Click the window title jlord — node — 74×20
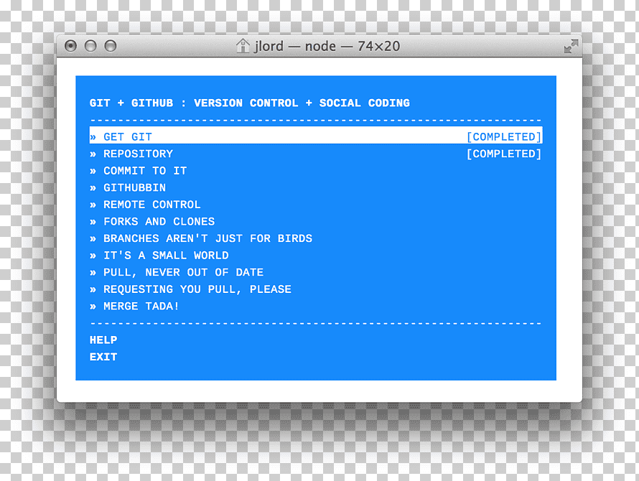The width and height of the screenshot is (639, 481). tap(327, 46)
